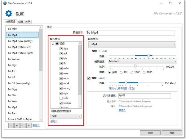Uncheck the avi input format
The height and width of the screenshot is (139, 186).
pyautogui.click(x=61, y=54)
